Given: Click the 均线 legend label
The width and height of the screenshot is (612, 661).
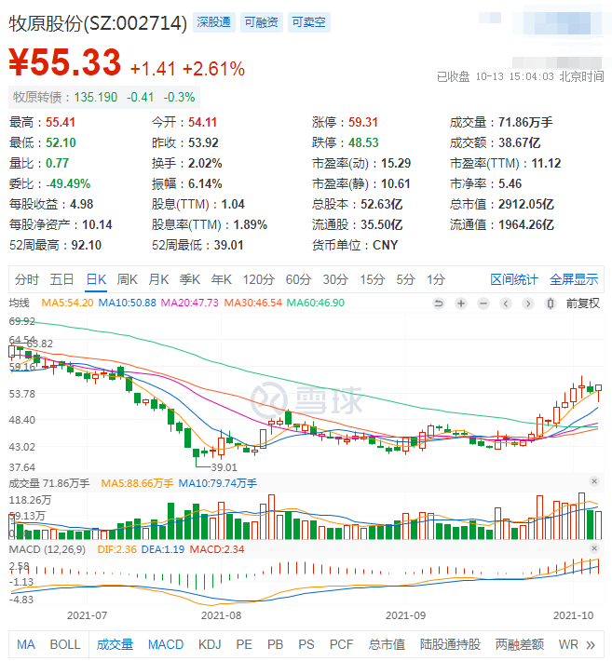Looking at the screenshot, I should tap(20, 304).
